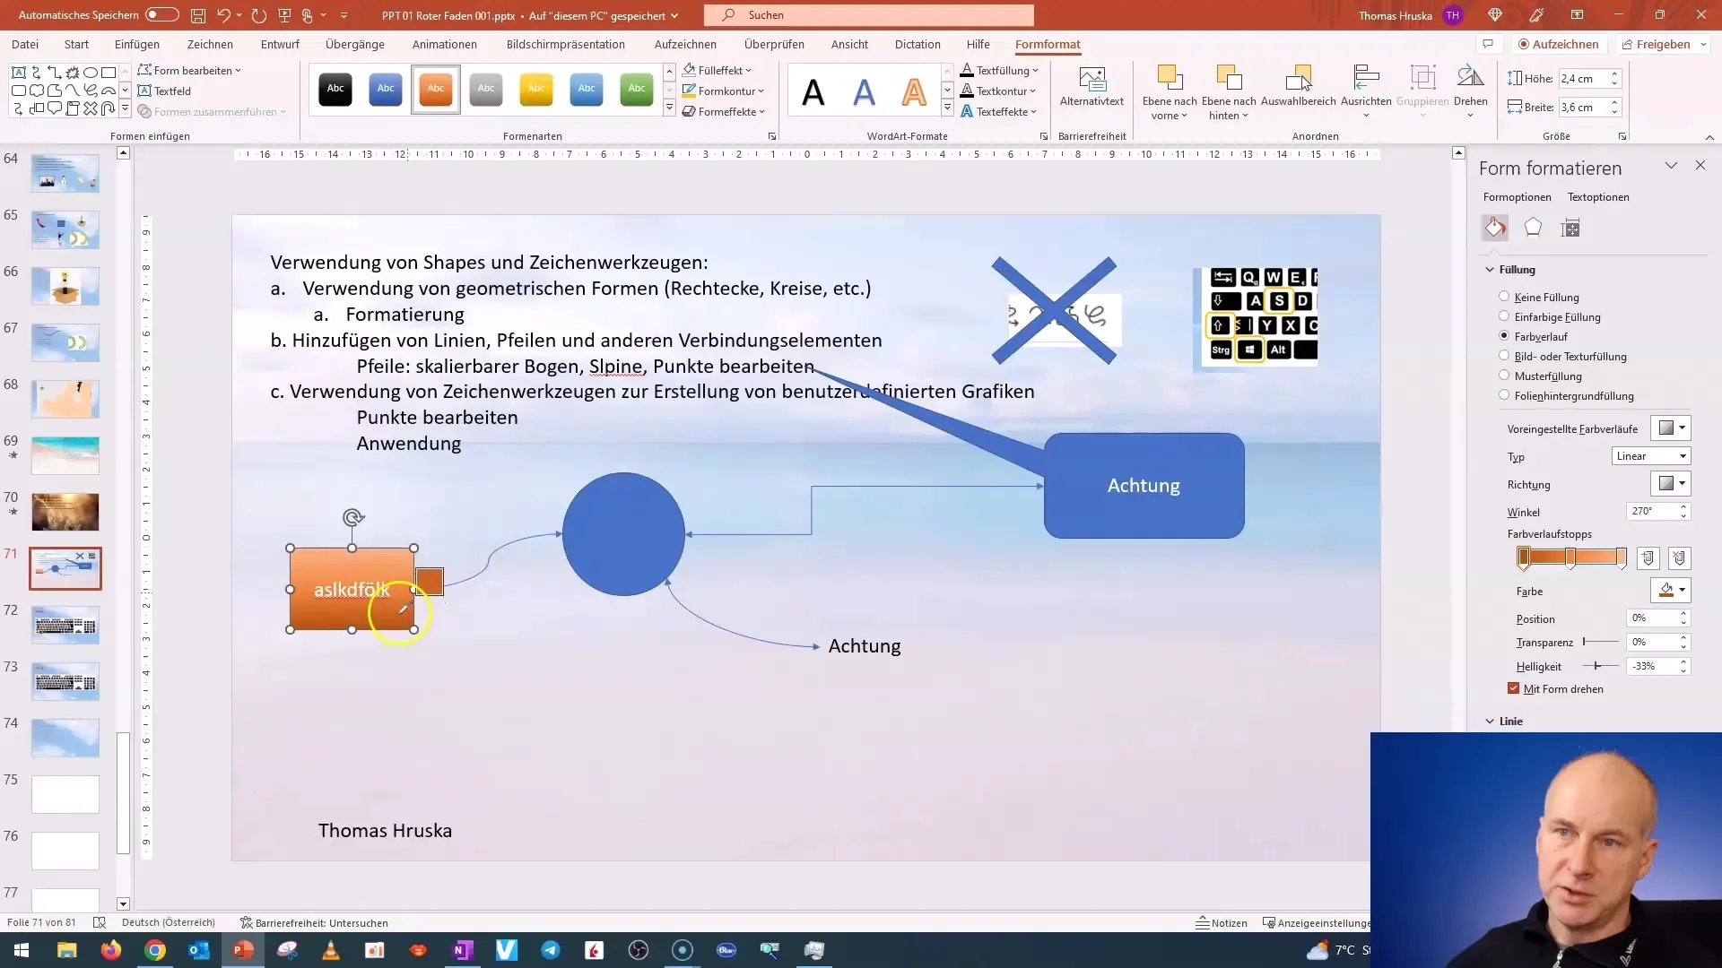
Task: Open Form bearbeiten menu button
Action: (x=189, y=70)
